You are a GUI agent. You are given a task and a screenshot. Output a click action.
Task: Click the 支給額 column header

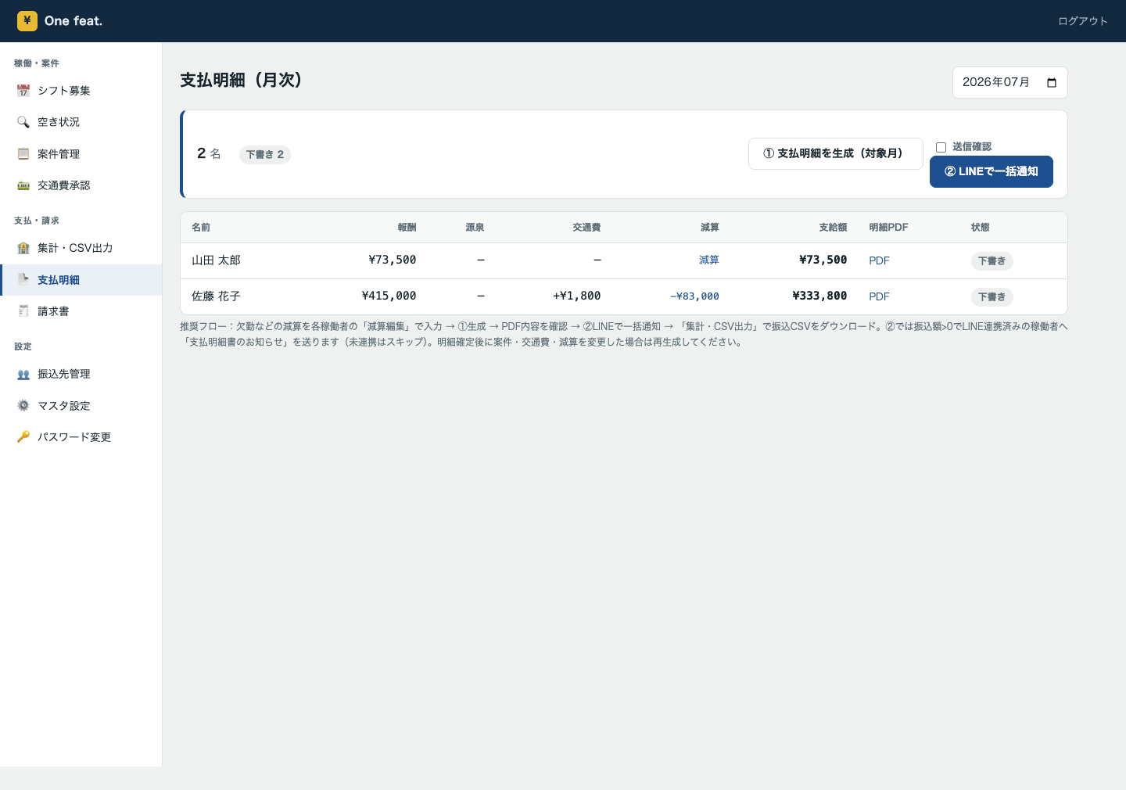[x=833, y=228]
